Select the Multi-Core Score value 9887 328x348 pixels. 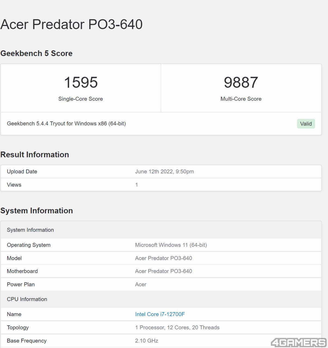tap(241, 82)
